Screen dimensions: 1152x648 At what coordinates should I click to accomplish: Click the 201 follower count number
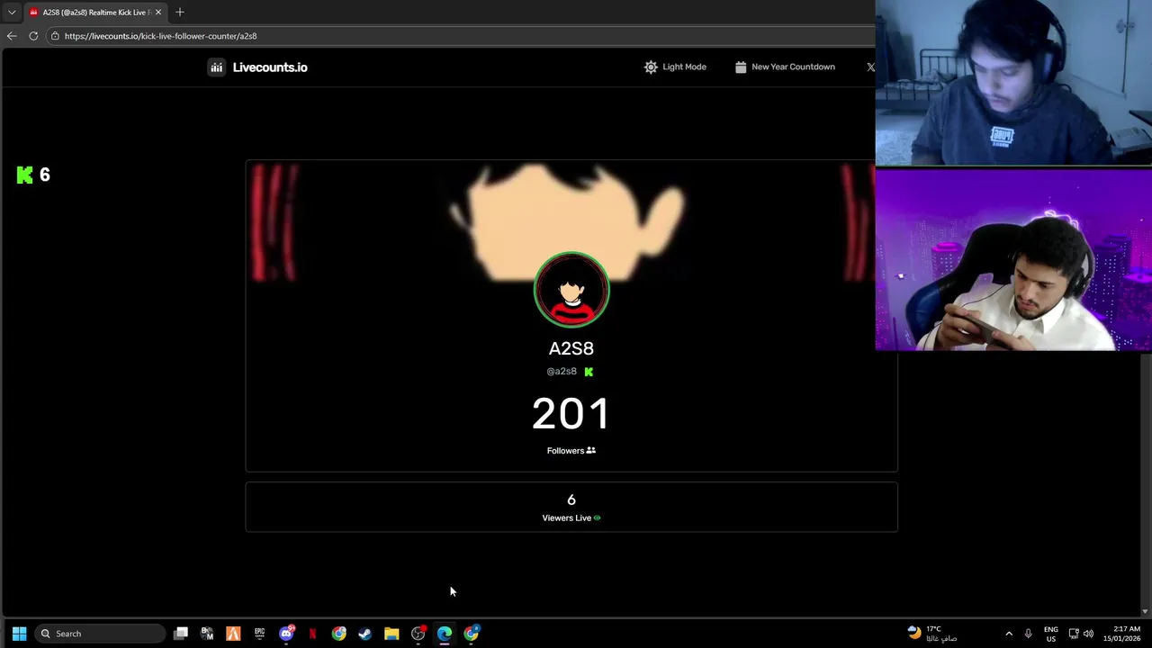tap(571, 414)
